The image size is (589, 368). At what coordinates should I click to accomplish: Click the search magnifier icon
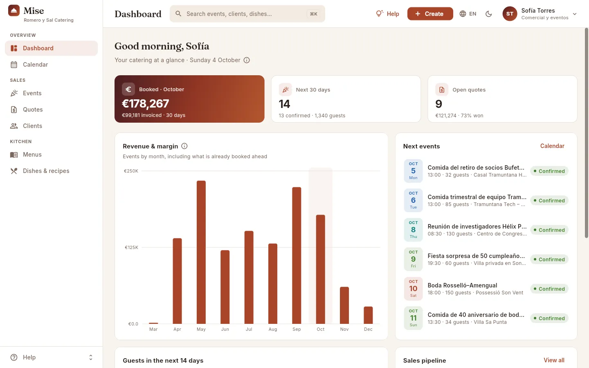tap(178, 14)
